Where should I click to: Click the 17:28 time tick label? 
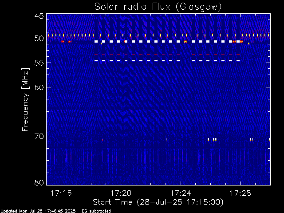click(x=241, y=193)
